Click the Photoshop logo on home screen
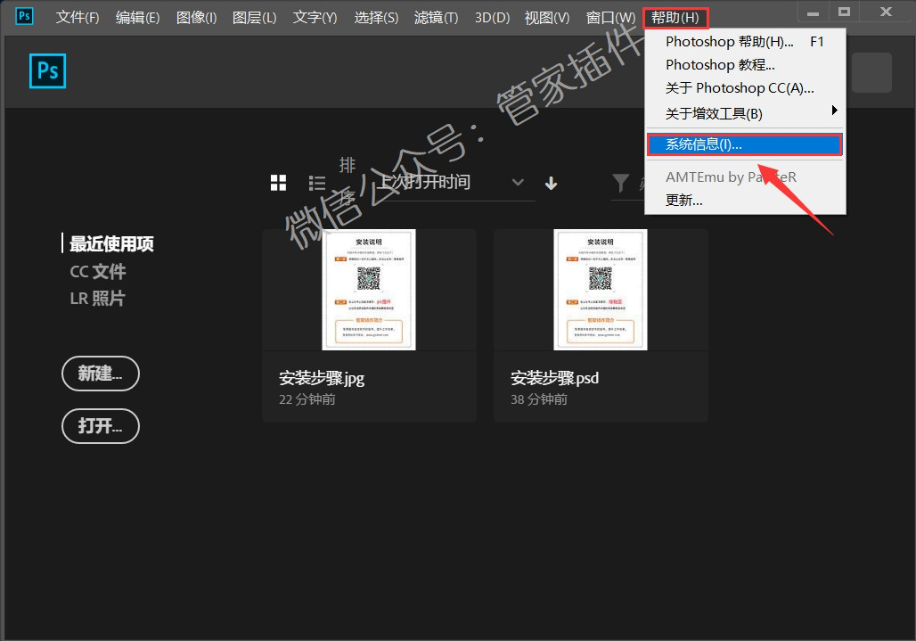Viewport: 916px width, 641px height. pos(47,71)
